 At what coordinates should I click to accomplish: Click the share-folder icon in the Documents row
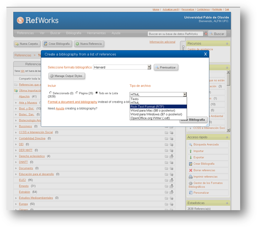pos(171,168)
